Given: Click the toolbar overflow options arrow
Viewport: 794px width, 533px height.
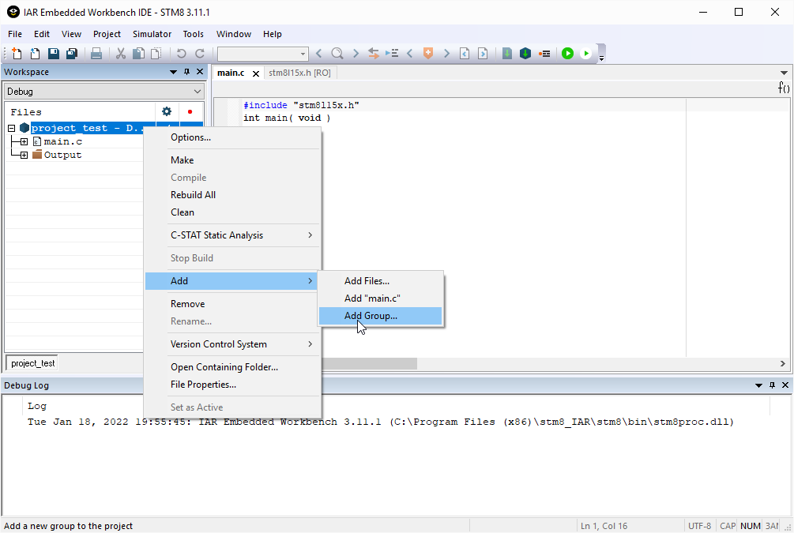Looking at the screenshot, I should pyautogui.click(x=601, y=58).
